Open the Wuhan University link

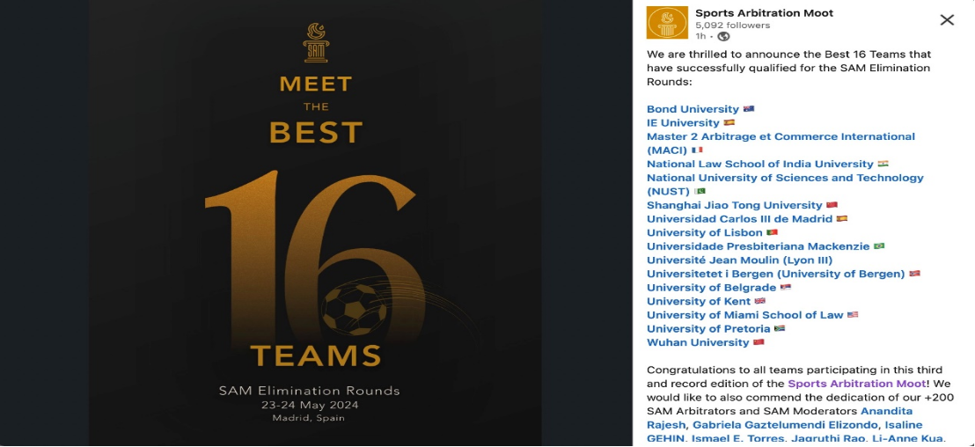698,342
